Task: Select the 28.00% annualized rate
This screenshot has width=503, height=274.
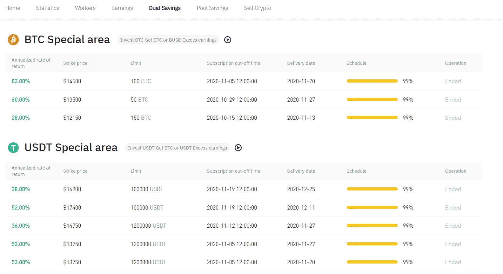Action: 21,118
